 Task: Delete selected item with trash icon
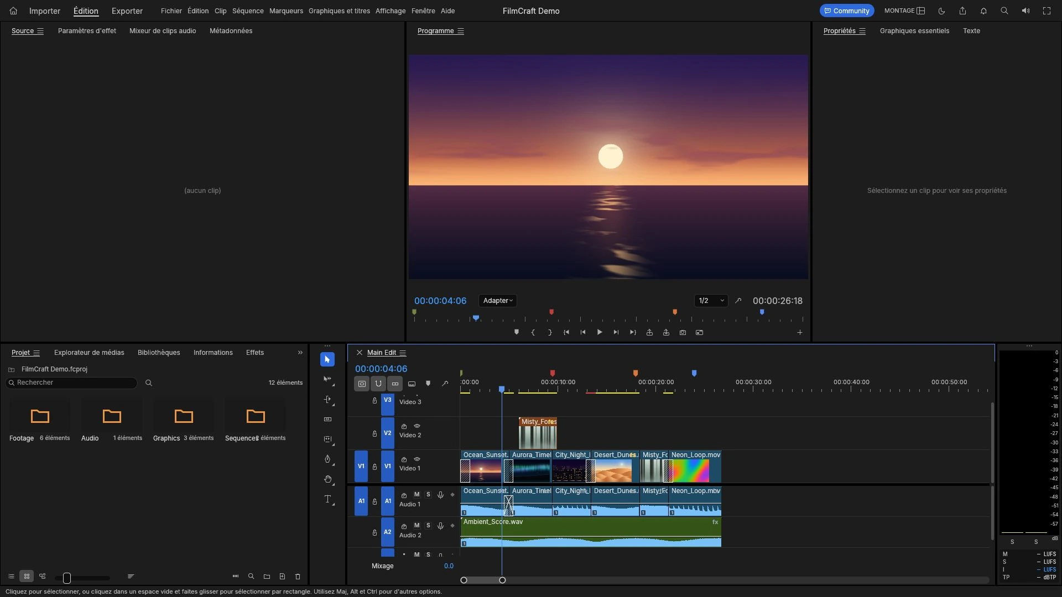tap(298, 577)
